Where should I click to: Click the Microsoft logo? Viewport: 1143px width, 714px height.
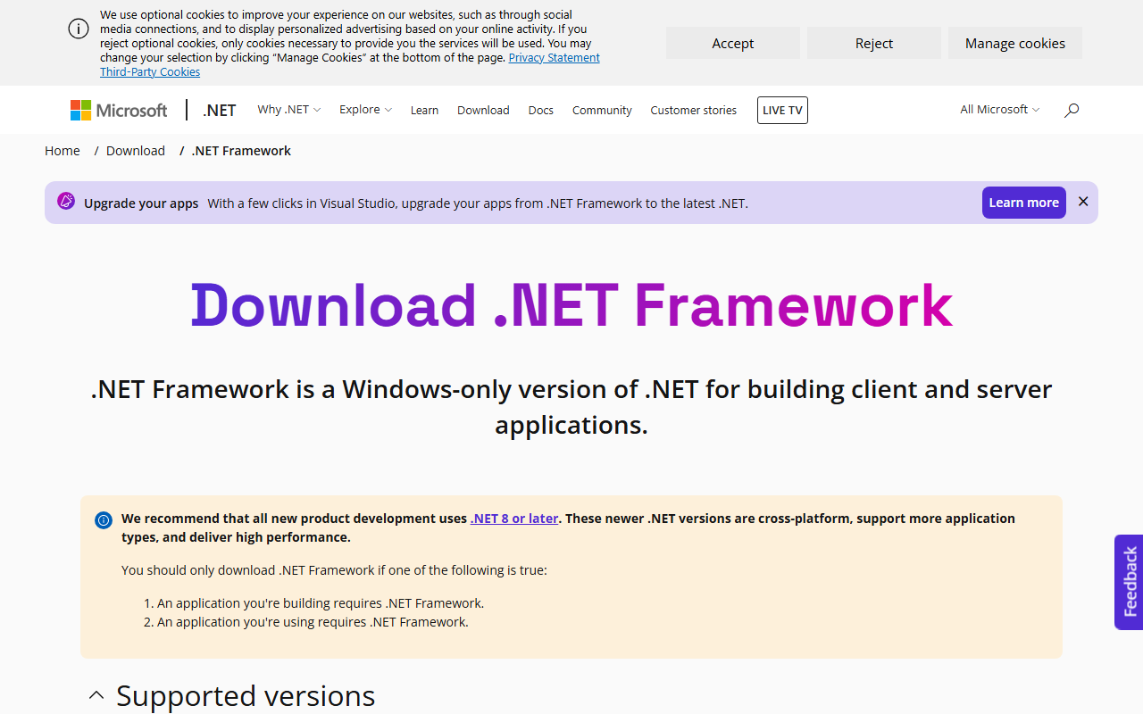click(x=119, y=110)
